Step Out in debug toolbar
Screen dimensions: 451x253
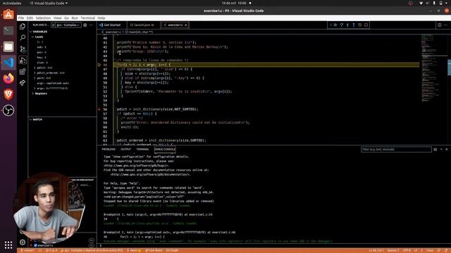point(354,25)
